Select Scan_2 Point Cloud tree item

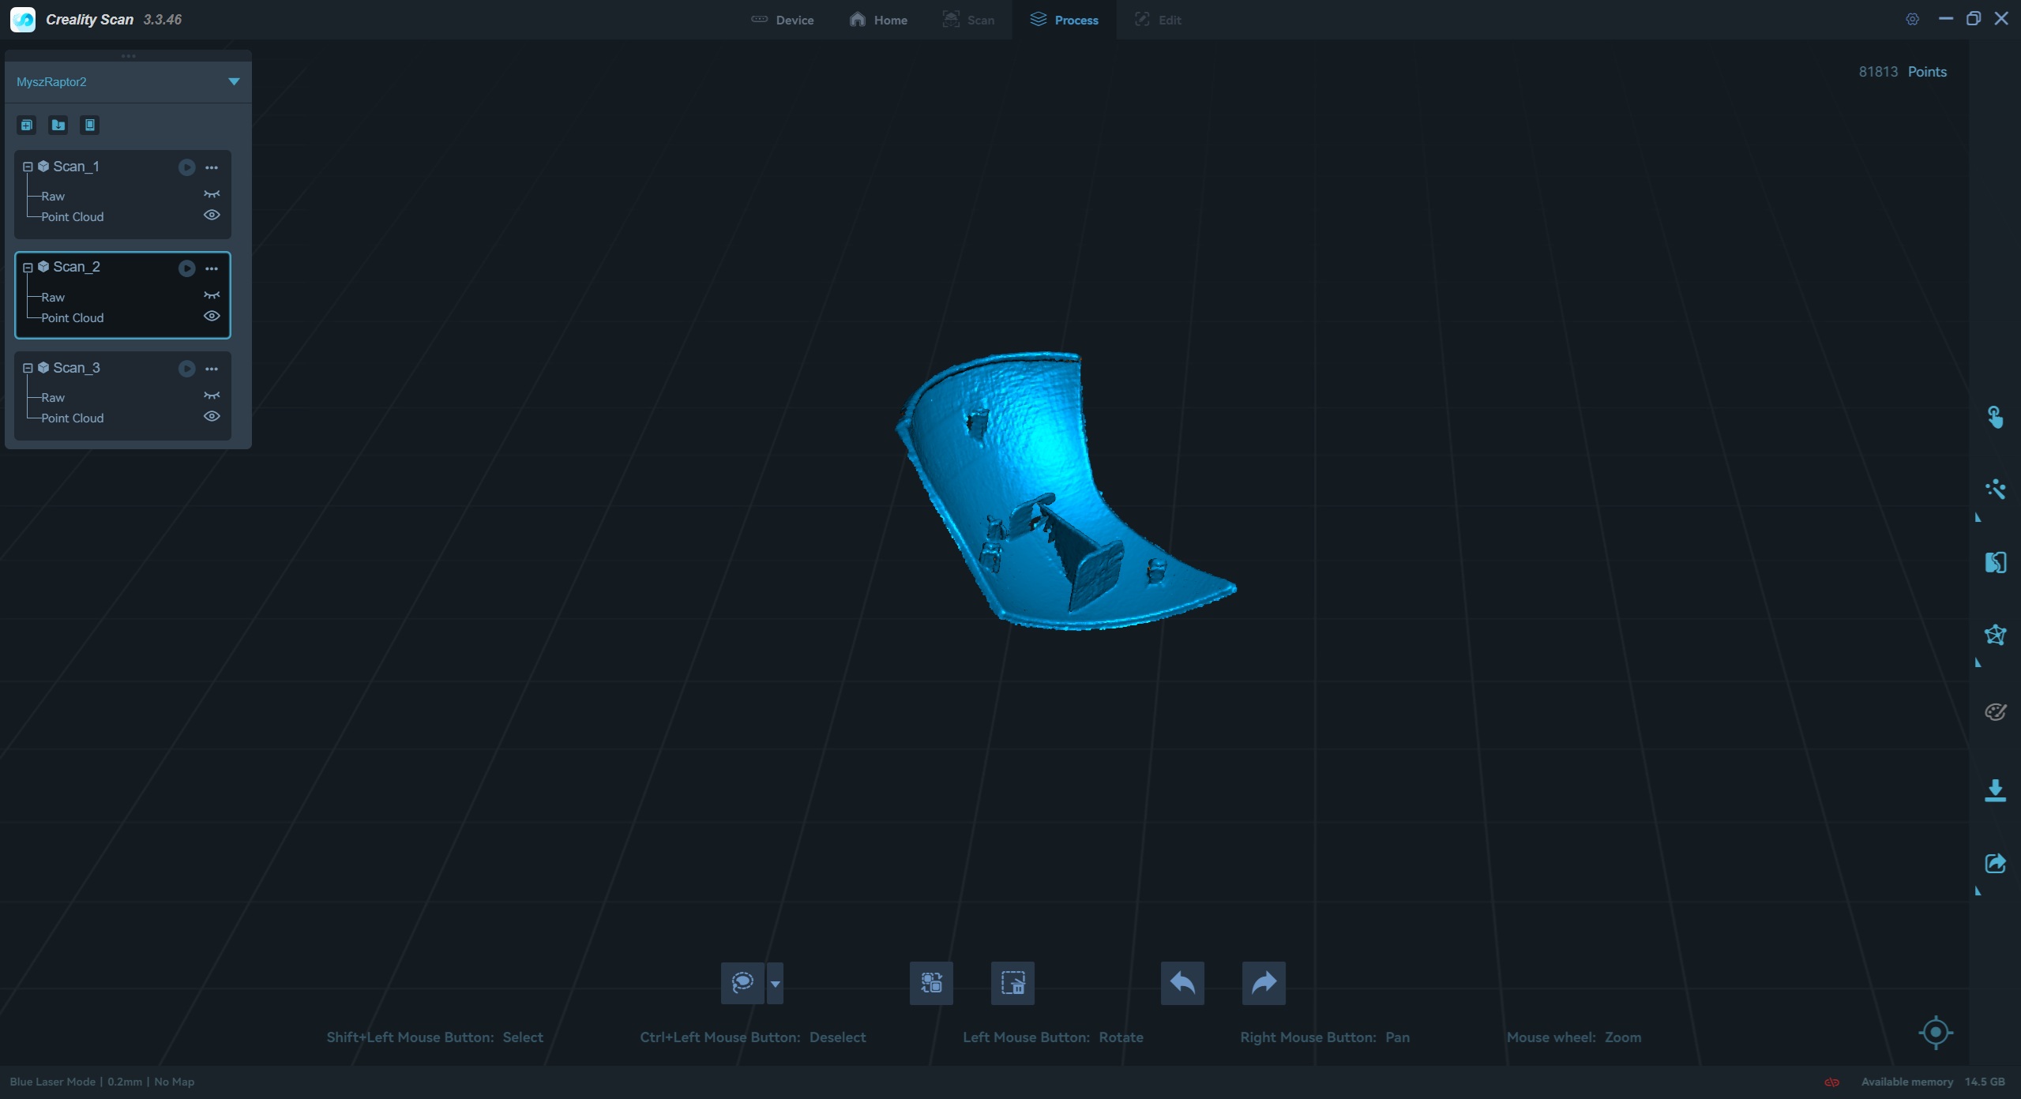73,317
